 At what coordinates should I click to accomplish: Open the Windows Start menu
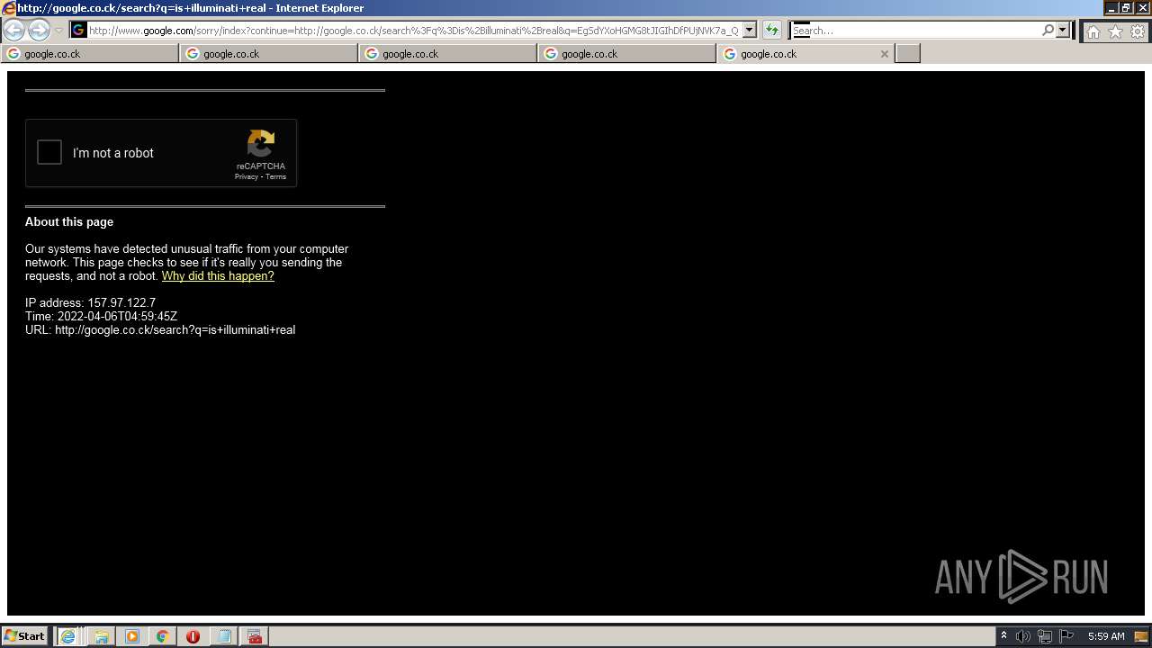pyautogui.click(x=25, y=636)
